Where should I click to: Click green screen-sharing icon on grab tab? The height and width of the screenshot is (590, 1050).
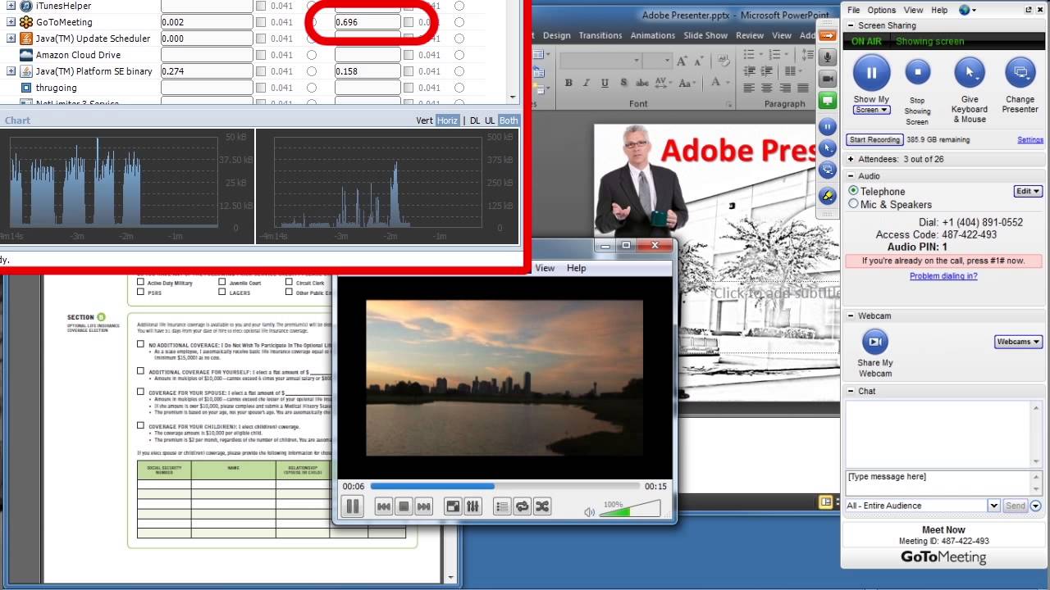click(828, 100)
